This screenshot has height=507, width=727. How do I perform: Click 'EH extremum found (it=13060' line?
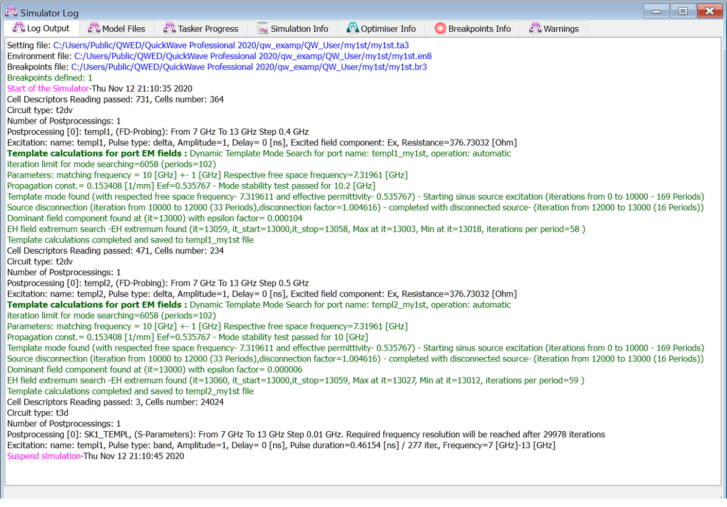pos(296,380)
